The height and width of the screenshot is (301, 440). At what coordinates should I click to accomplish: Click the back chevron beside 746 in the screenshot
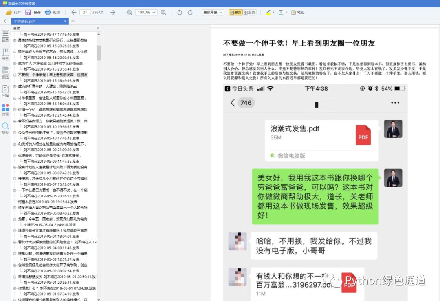coord(232,103)
